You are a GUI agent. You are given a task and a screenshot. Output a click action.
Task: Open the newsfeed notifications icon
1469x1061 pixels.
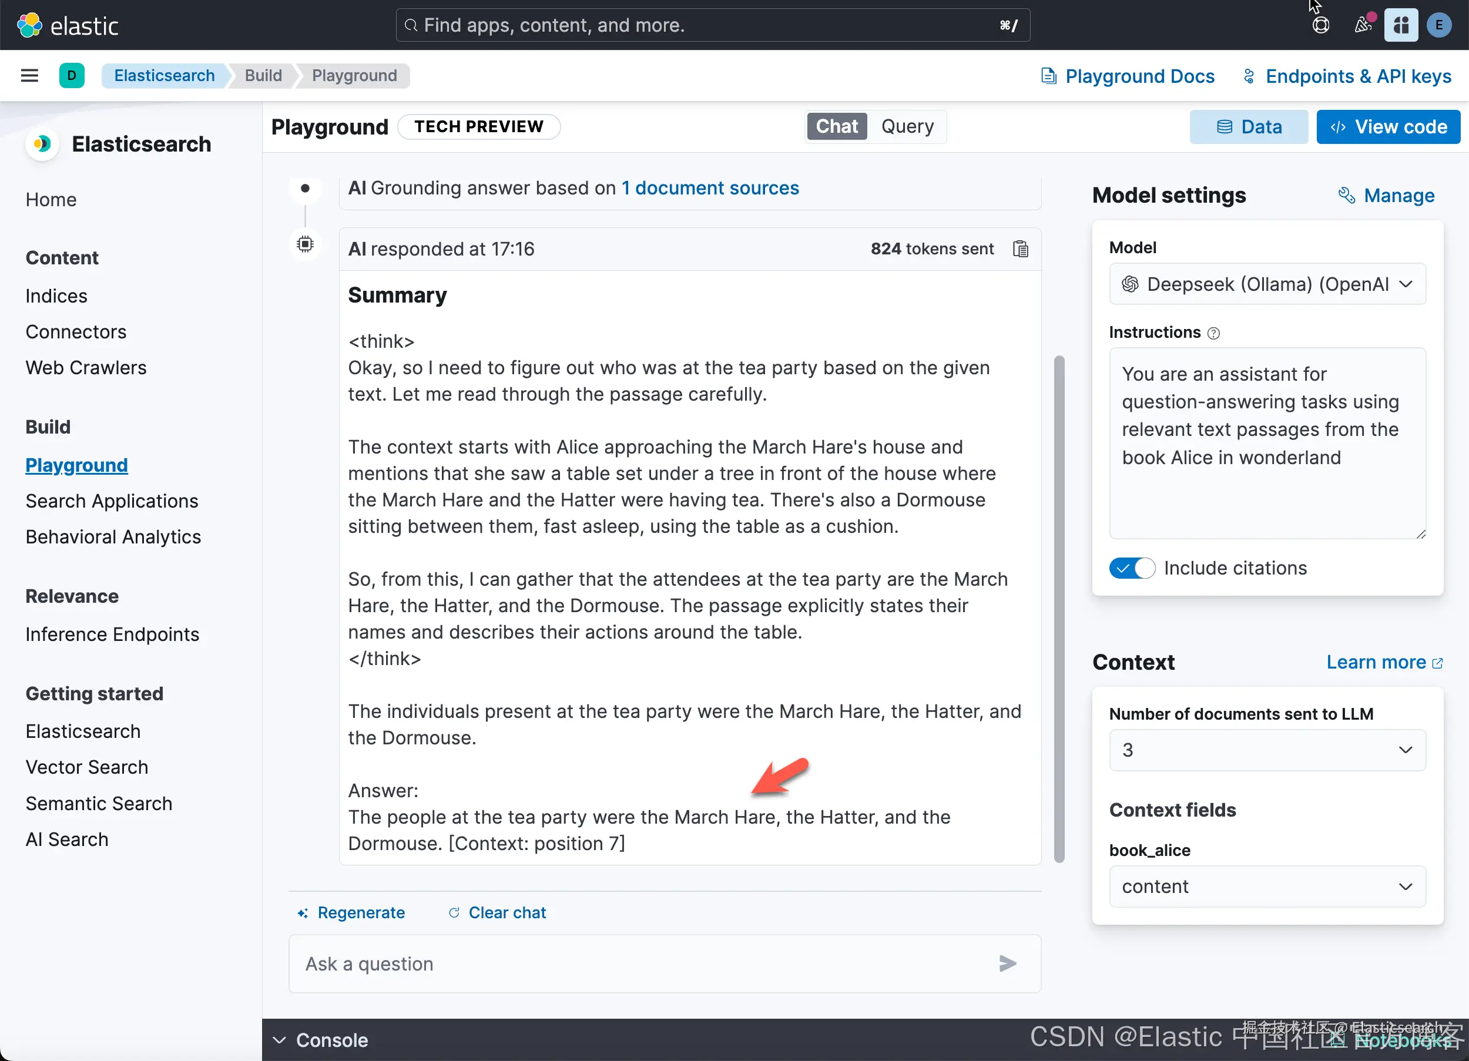(x=1363, y=25)
